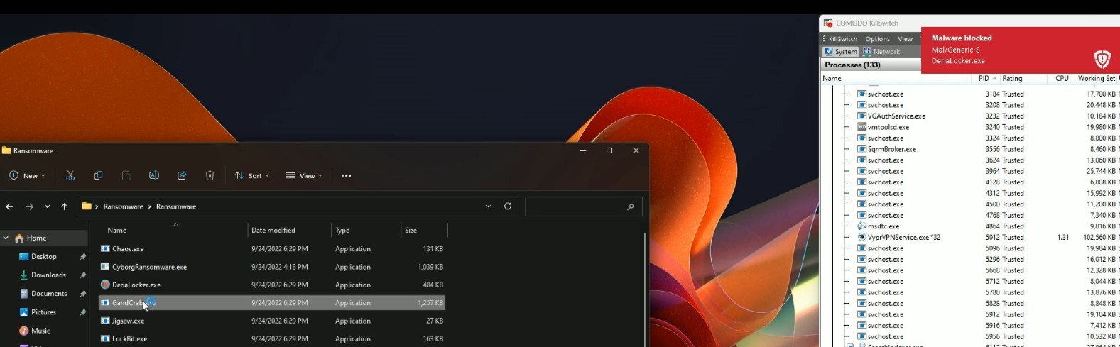Select the Chaos.exe file icon
1120x347 pixels.
coord(105,249)
